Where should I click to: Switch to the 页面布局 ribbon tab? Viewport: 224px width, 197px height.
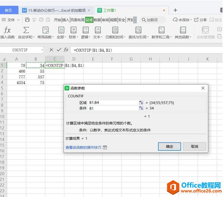pyautogui.click(x=78, y=20)
